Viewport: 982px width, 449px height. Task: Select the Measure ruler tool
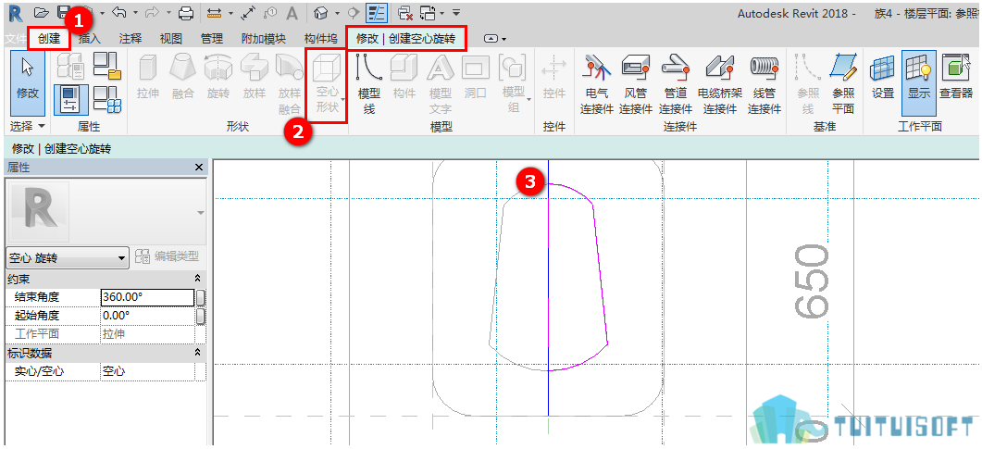pos(215,12)
